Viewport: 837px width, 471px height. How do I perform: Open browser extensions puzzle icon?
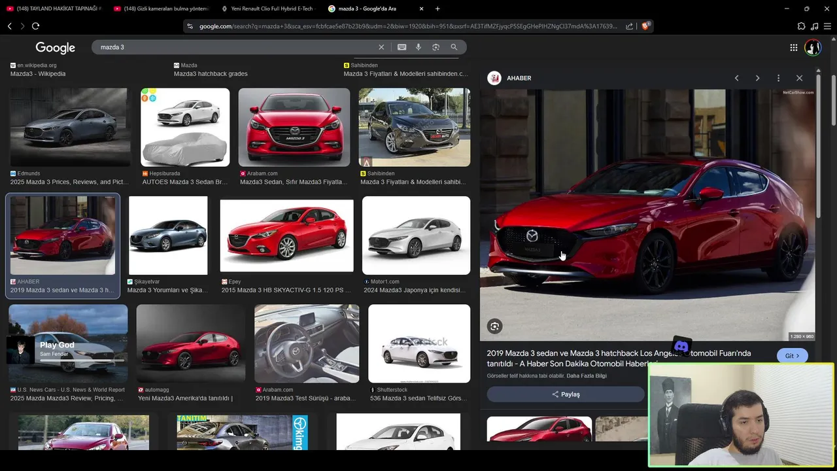pyautogui.click(x=801, y=26)
